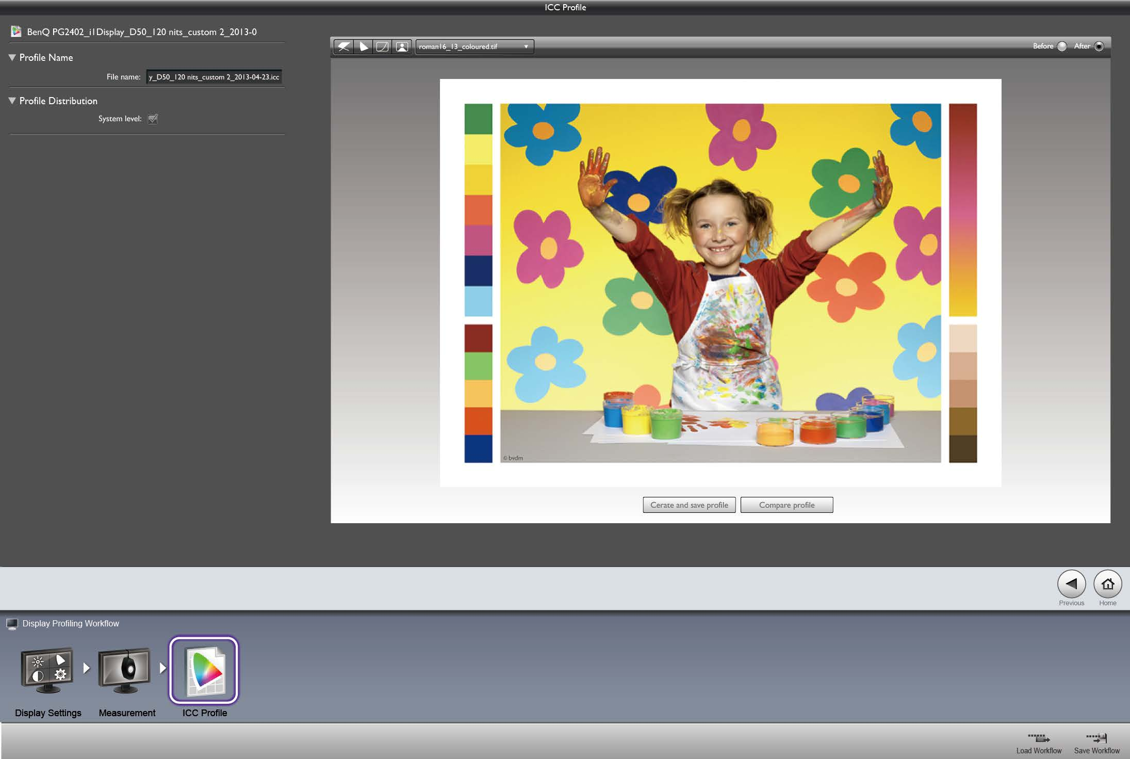Click the Display Profiling Workflow monitor icon
The image size is (1130, 759).
pos(12,624)
